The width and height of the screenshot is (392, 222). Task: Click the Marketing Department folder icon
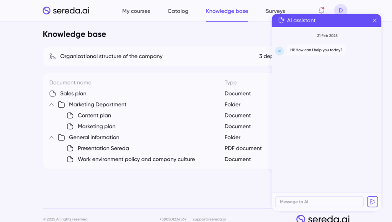click(61, 104)
